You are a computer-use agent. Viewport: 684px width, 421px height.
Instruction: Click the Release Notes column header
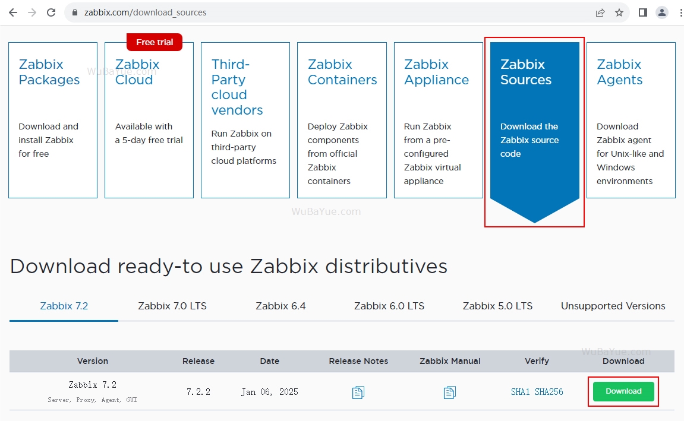point(358,361)
